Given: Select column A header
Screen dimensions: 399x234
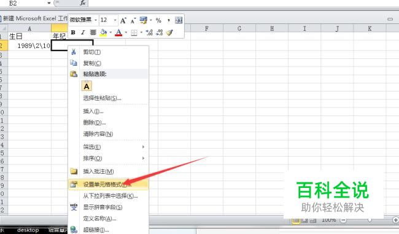Looking at the screenshot, I should click(x=29, y=28).
